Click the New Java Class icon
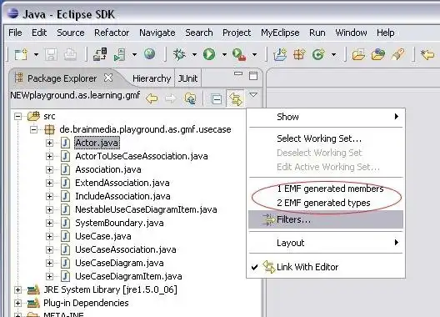Image resolution: width=440 pixels, height=317 pixels. [318, 54]
